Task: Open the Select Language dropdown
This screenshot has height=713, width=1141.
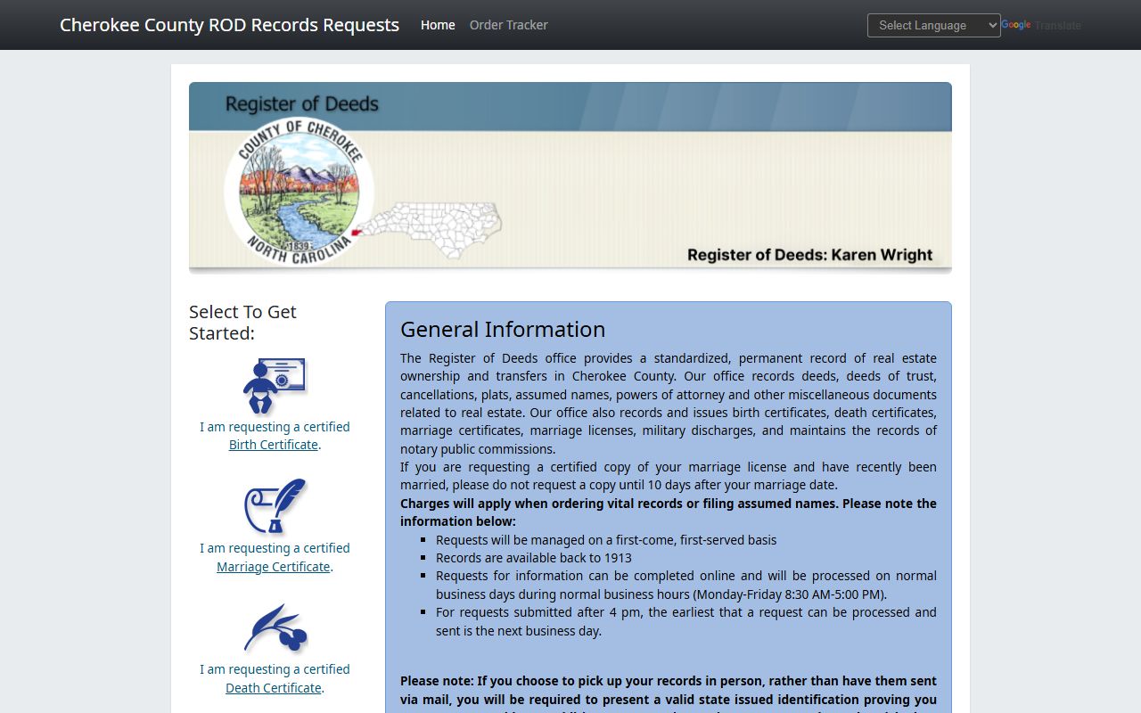Action: pyautogui.click(x=934, y=26)
